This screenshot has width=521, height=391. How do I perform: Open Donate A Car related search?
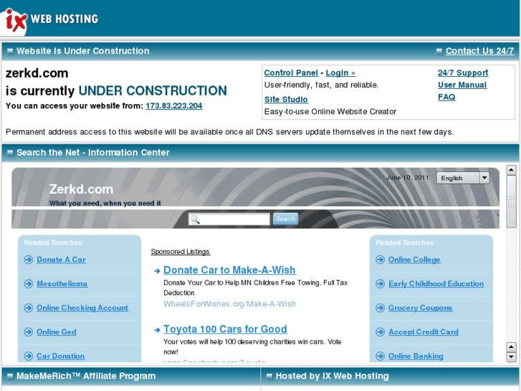[61, 260]
